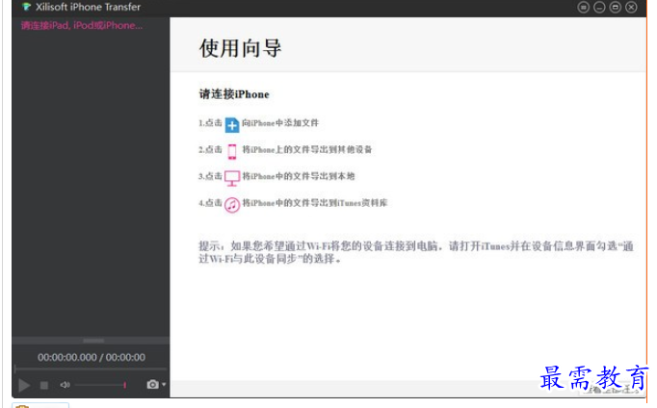Minimize the Xilisoft window
This screenshot has height=408, width=657.
click(599, 7)
